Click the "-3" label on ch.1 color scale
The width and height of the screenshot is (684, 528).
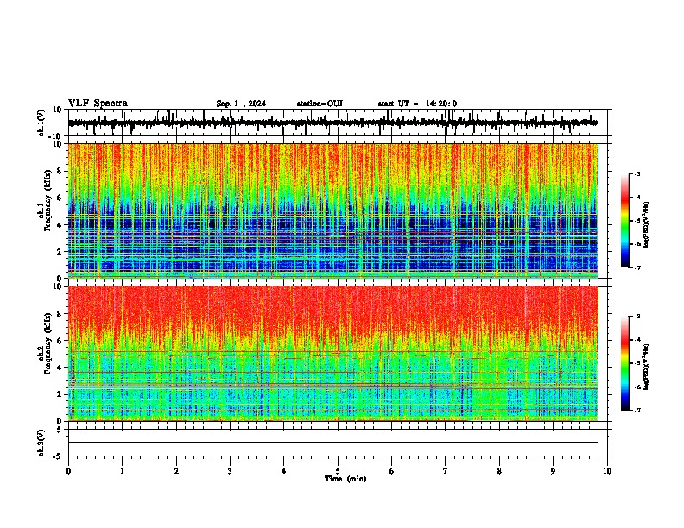636,173
